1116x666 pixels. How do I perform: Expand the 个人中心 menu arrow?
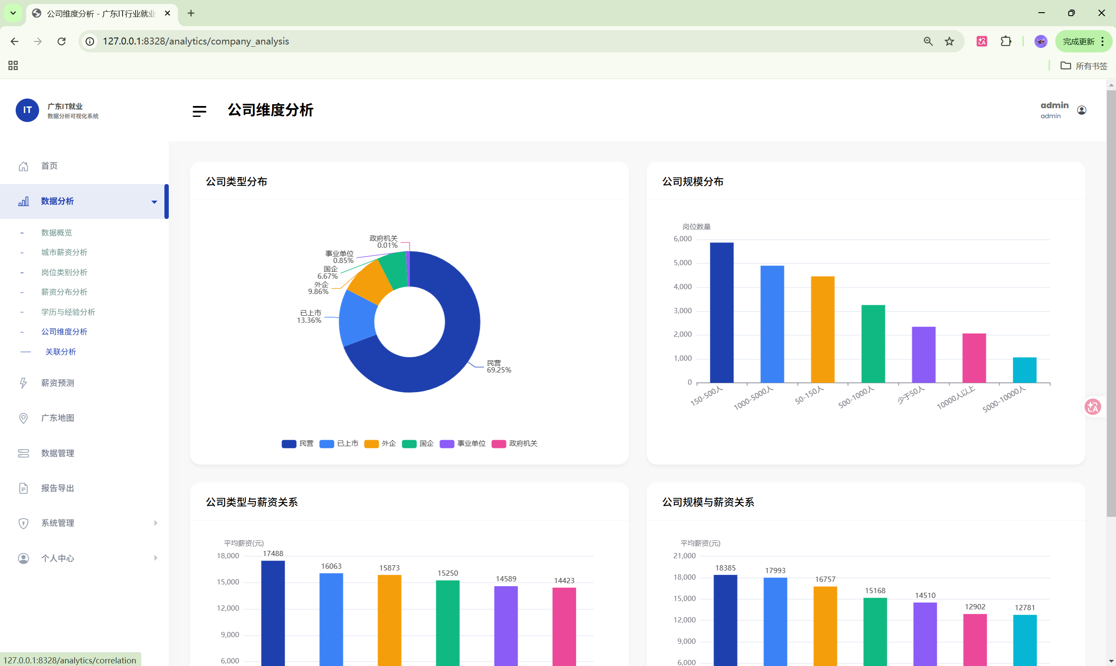[x=156, y=558]
